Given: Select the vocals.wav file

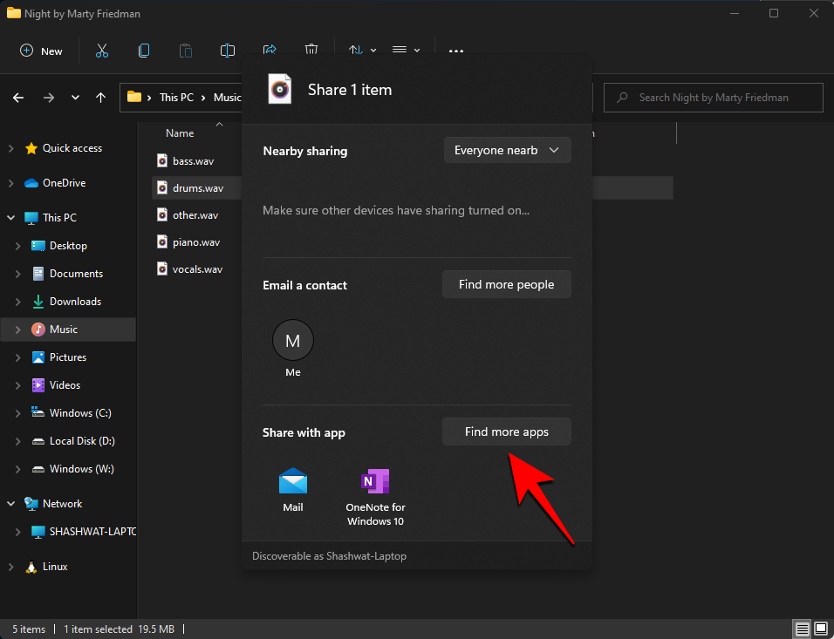Looking at the screenshot, I should 197,269.
